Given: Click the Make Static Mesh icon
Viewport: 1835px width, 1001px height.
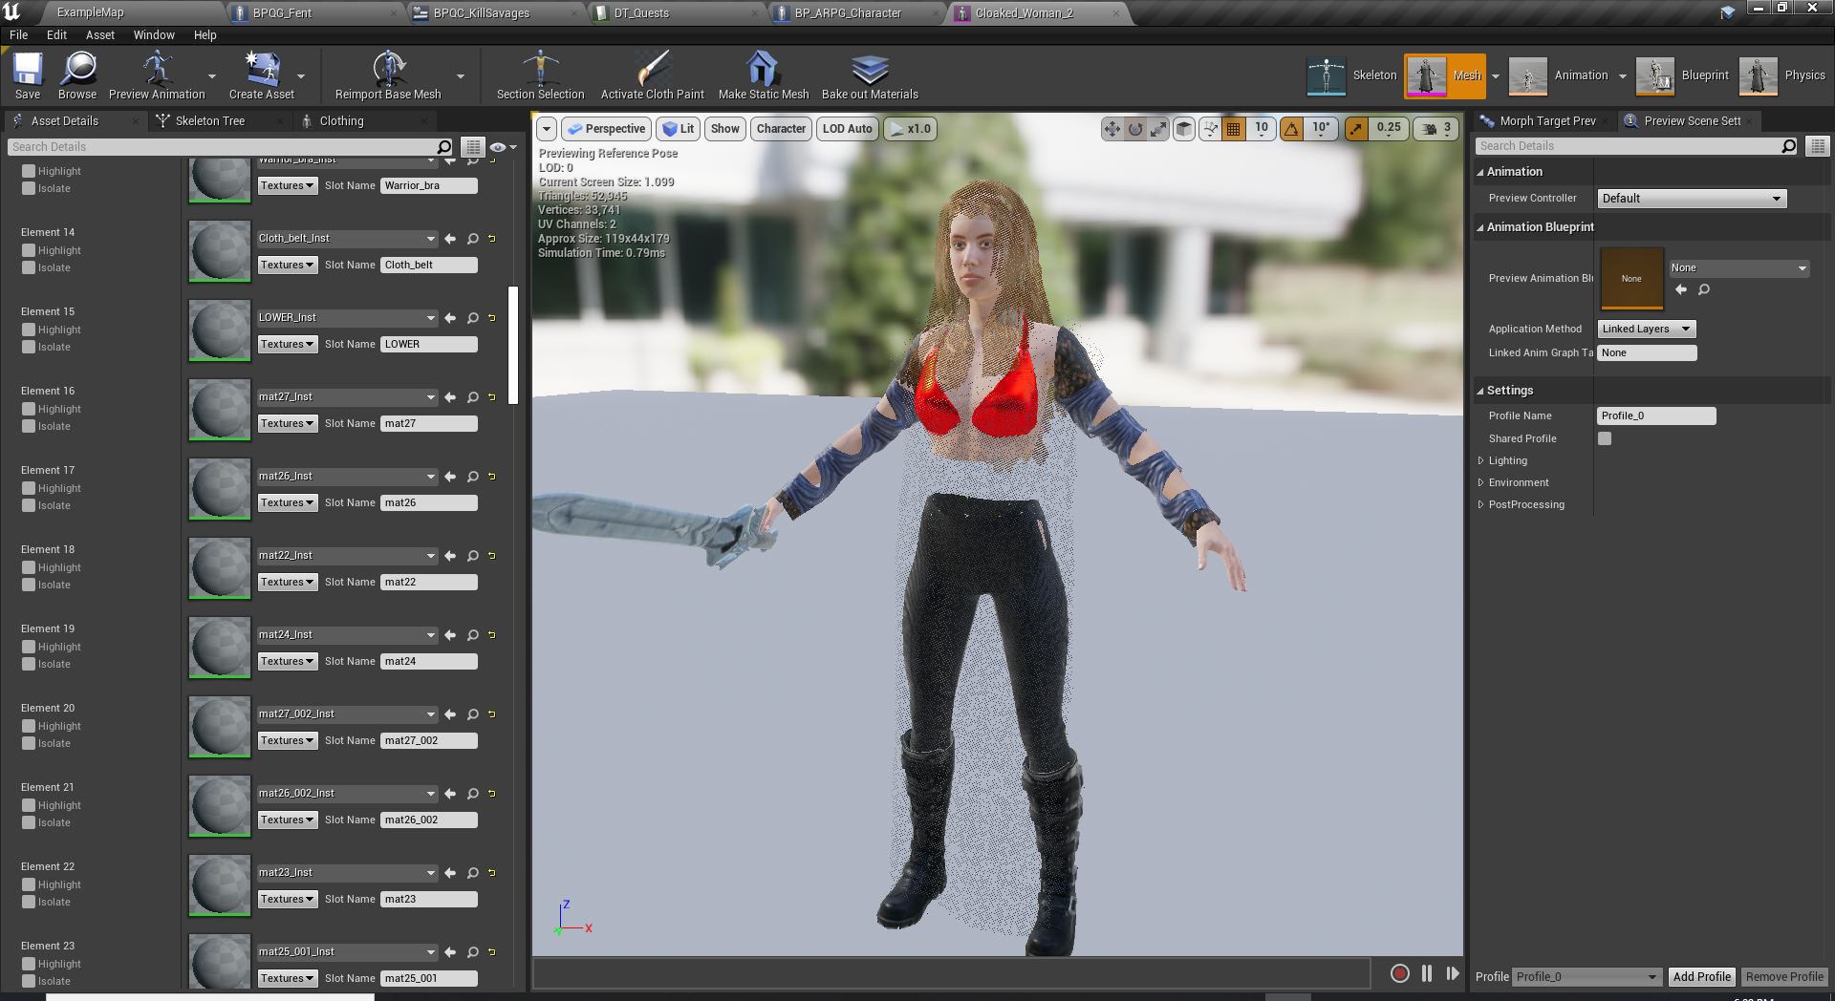Looking at the screenshot, I should click(x=763, y=75).
